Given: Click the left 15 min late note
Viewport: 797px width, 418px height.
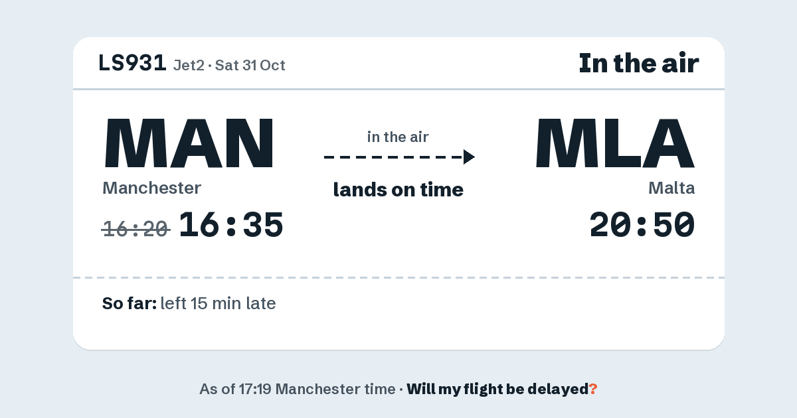Looking at the screenshot, I should click(218, 304).
